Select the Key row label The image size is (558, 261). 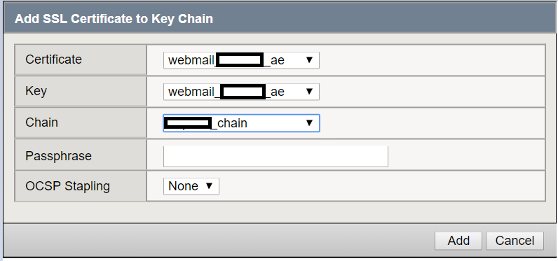(36, 91)
